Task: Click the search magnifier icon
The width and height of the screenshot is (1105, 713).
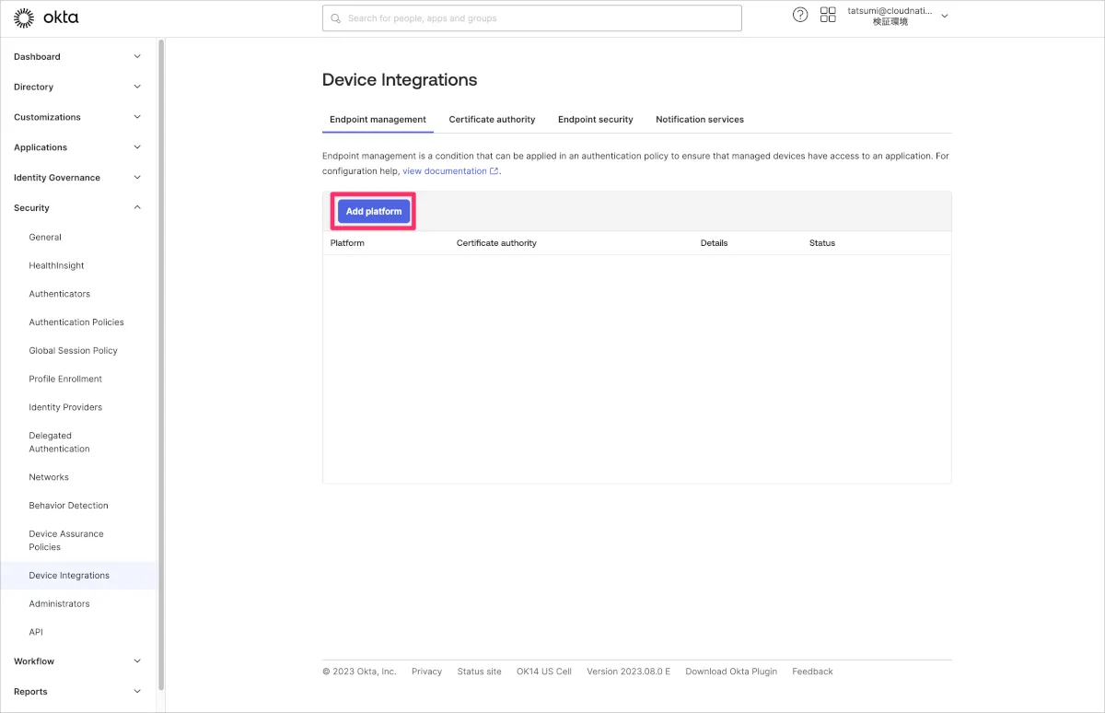Action: (335, 18)
